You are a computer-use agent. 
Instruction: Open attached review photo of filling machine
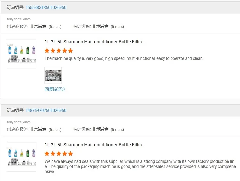click(x=53, y=75)
